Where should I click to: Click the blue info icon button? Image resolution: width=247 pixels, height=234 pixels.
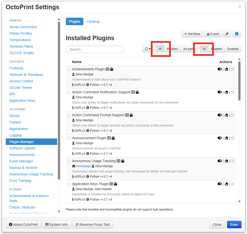(237, 34)
